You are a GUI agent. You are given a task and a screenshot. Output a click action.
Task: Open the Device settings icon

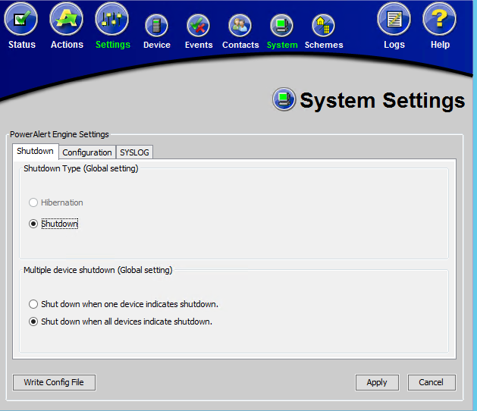(x=156, y=26)
